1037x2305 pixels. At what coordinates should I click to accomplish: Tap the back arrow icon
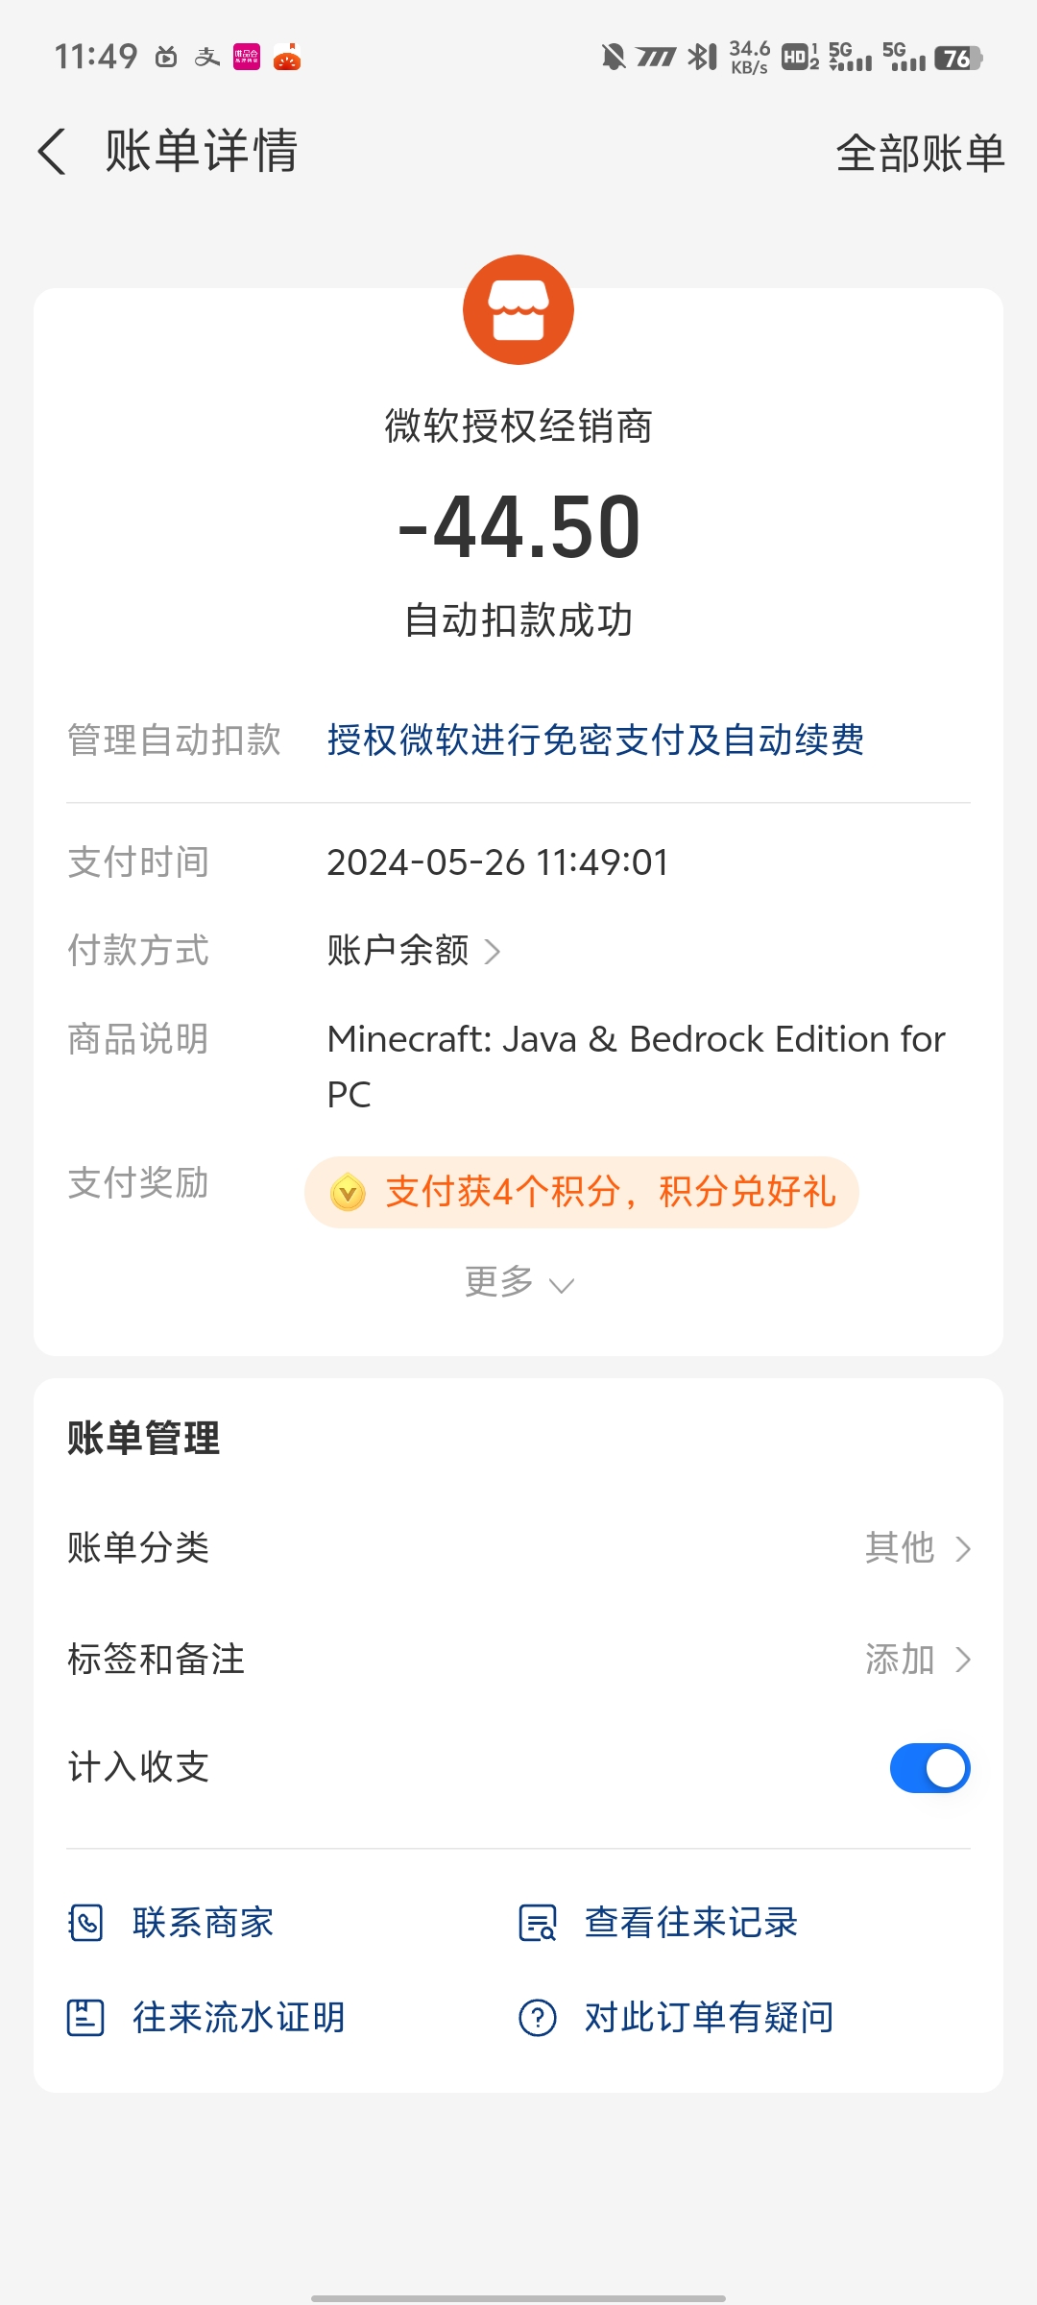click(52, 152)
